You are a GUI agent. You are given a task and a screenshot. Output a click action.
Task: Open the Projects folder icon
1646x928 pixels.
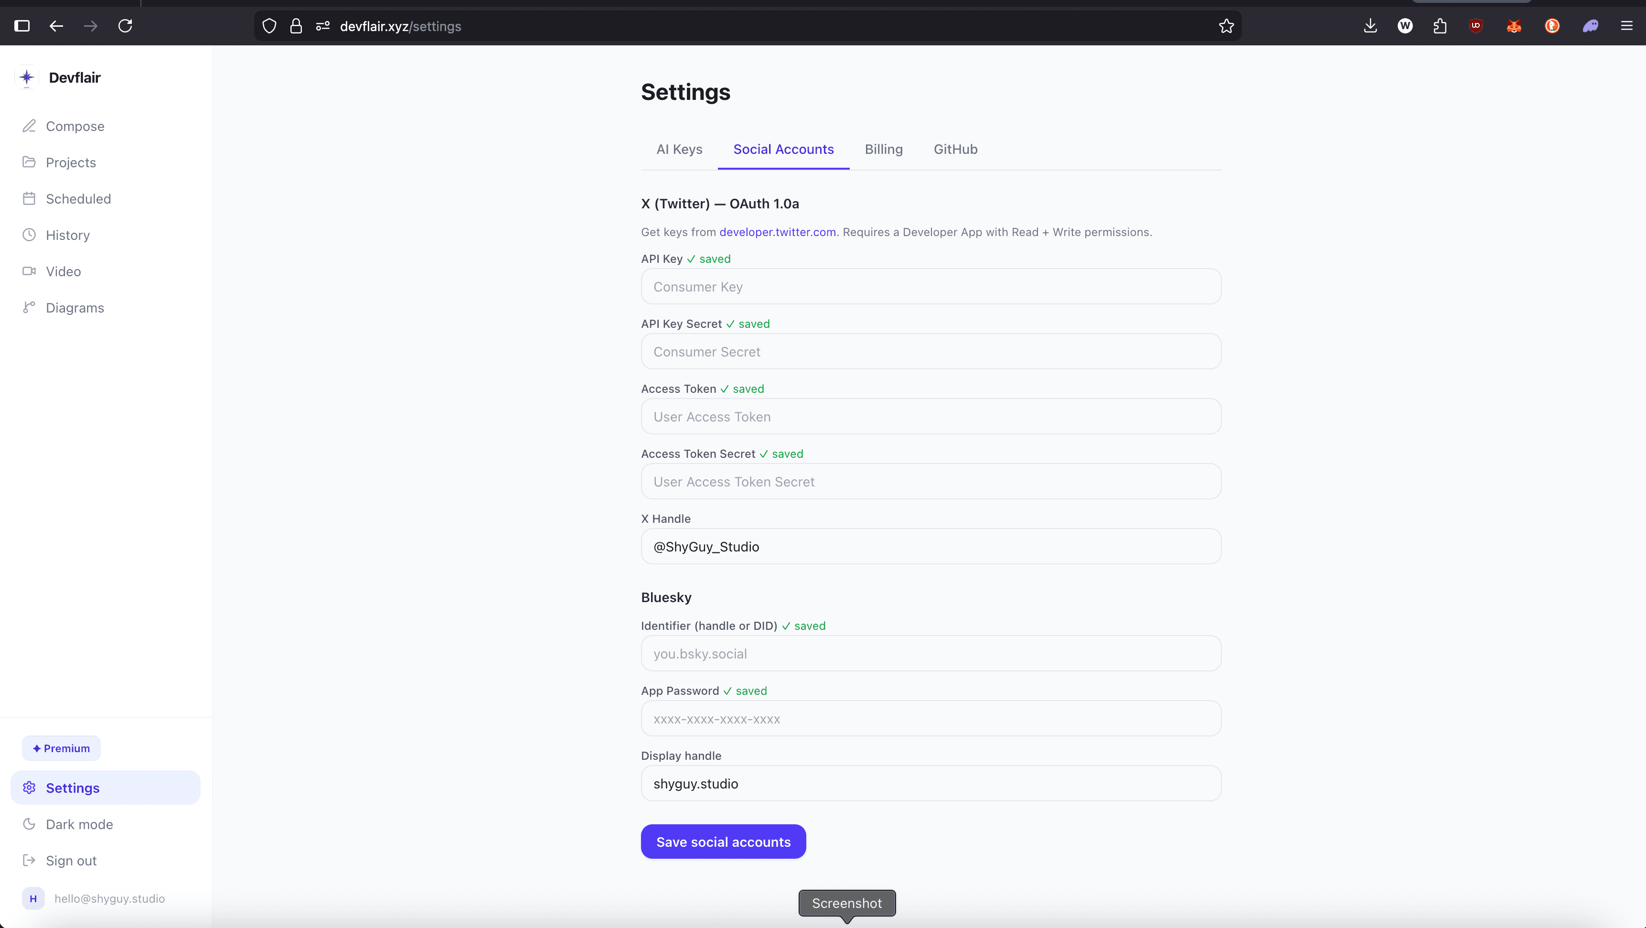(29, 162)
